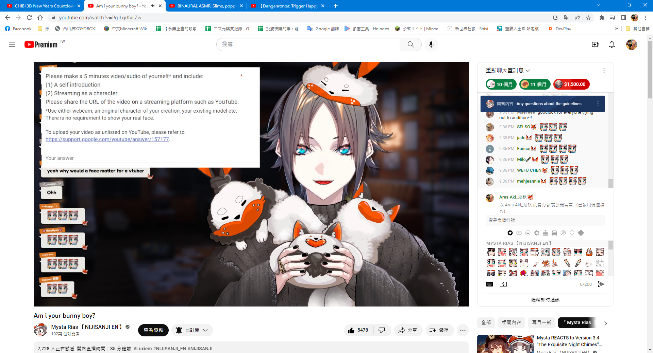This screenshot has height=353, width=653.
Task: Share the video with 分享 button
Action: pos(408,330)
